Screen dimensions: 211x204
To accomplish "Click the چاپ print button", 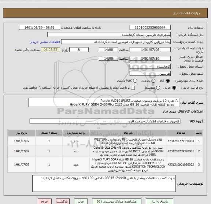I will click(x=81, y=201).
